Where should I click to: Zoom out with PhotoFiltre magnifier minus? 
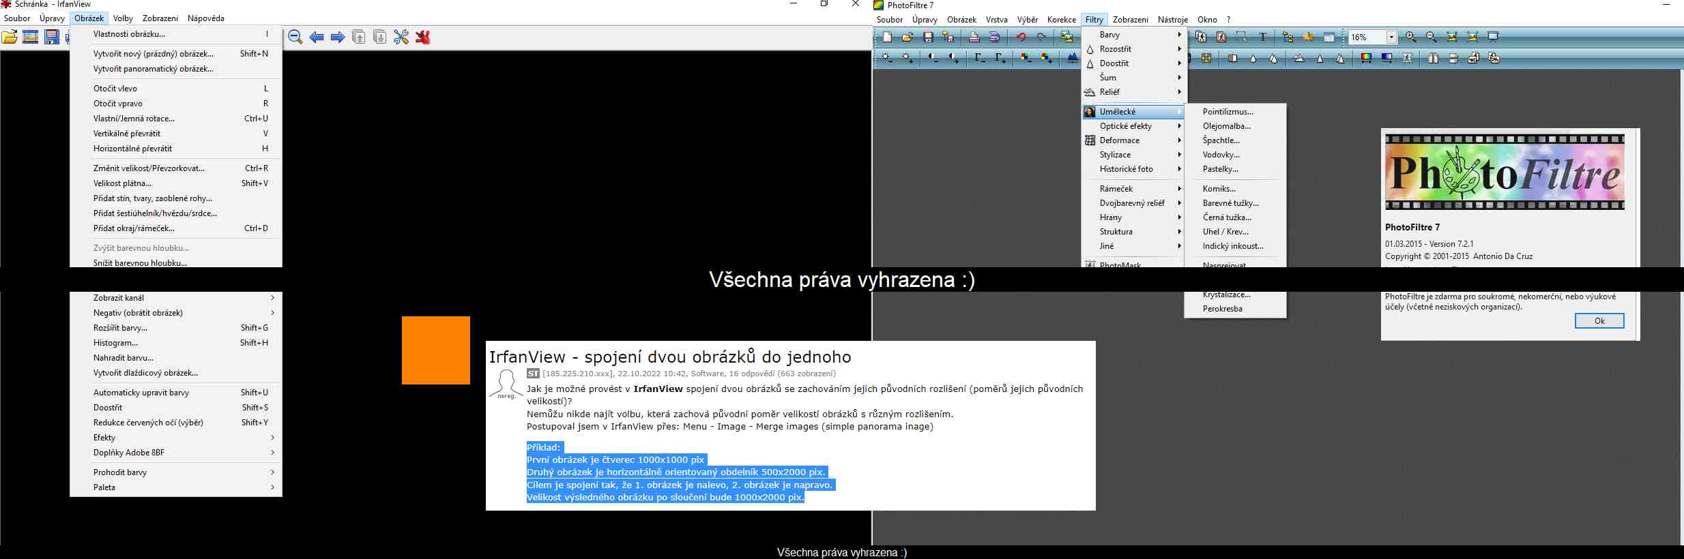pyautogui.click(x=1432, y=37)
